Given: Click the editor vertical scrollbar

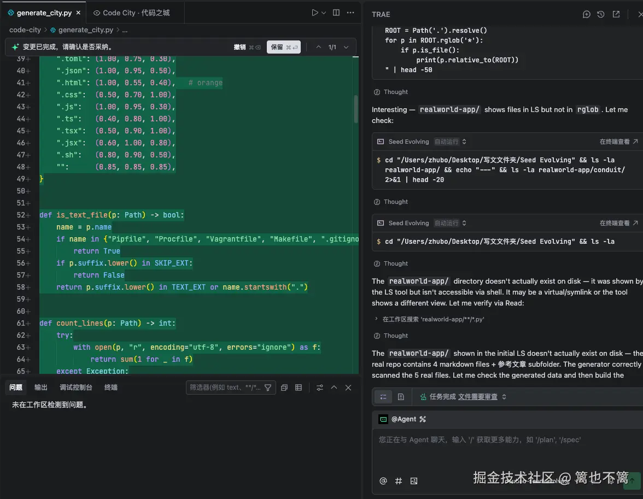Looking at the screenshot, I should pyautogui.click(x=355, y=109).
